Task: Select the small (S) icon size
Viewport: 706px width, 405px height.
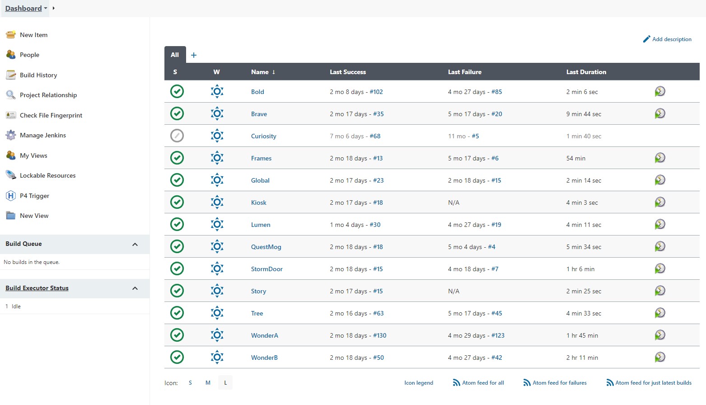Action: coord(190,383)
